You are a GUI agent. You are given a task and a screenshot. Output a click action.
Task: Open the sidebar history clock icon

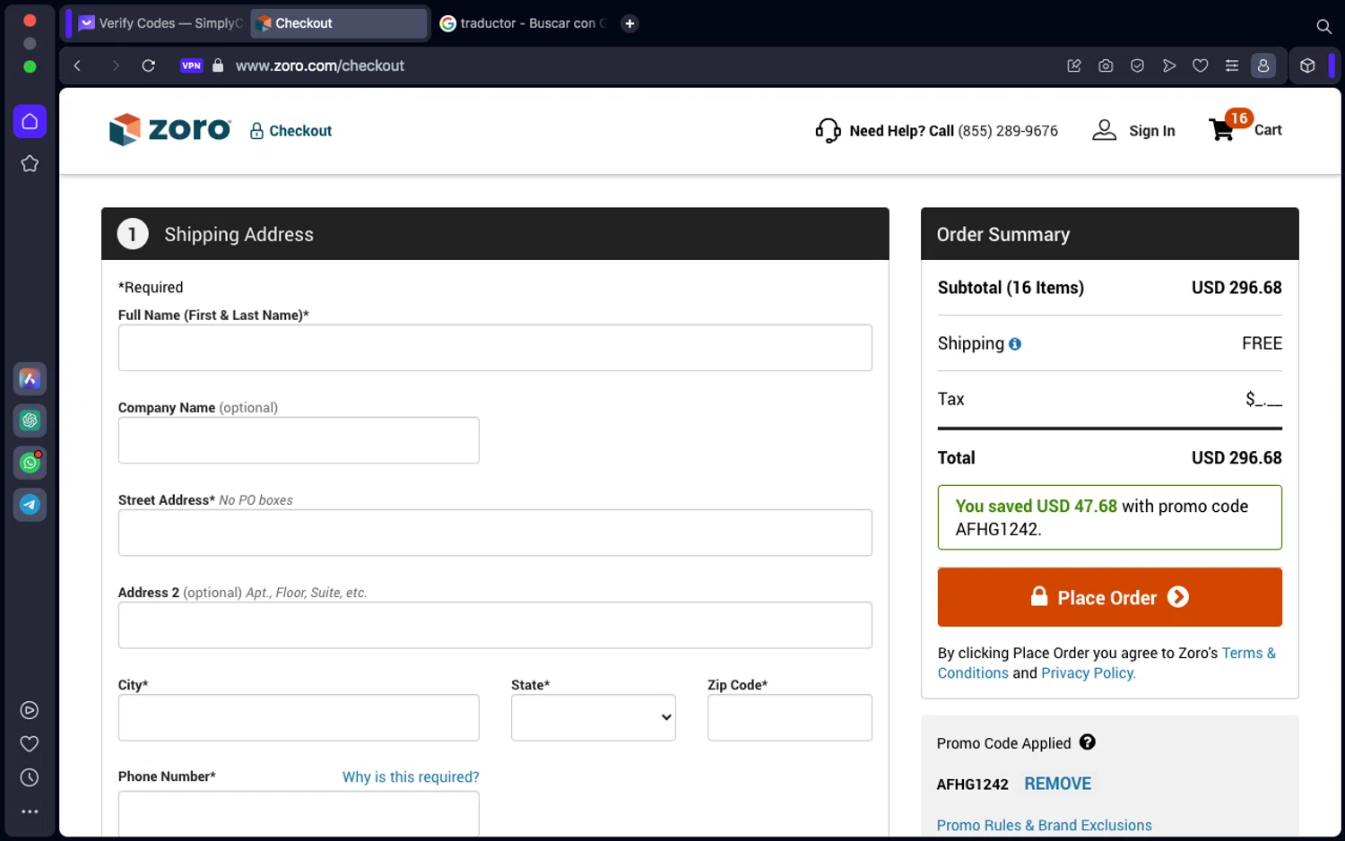coord(30,777)
